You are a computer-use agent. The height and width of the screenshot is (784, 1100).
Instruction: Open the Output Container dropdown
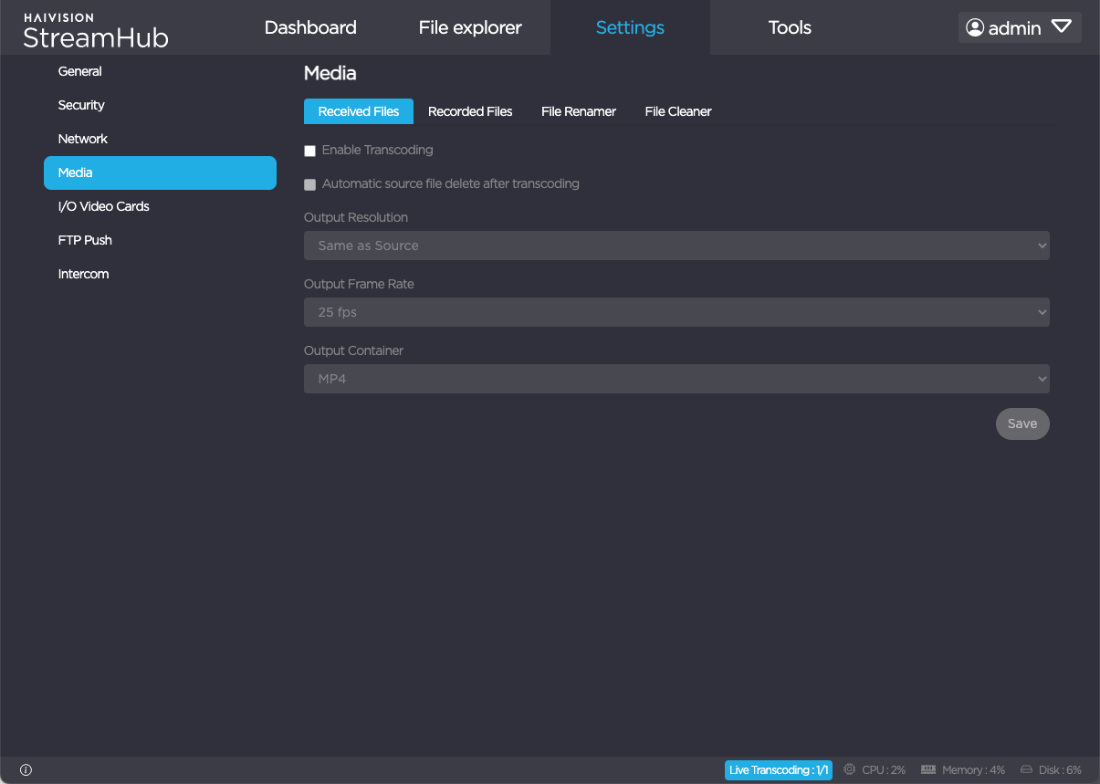(676, 379)
